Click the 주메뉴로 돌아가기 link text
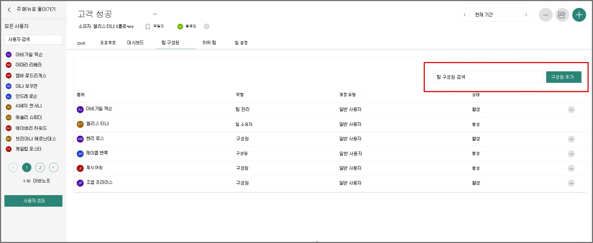Screen dimensions: 593x243 [36, 9]
